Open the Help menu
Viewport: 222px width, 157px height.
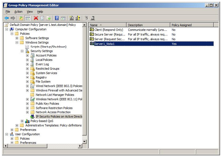click(x=40, y=12)
